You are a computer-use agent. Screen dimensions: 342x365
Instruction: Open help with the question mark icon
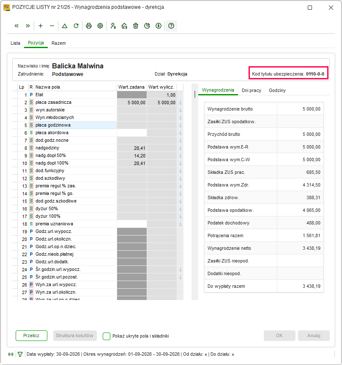tap(171, 26)
